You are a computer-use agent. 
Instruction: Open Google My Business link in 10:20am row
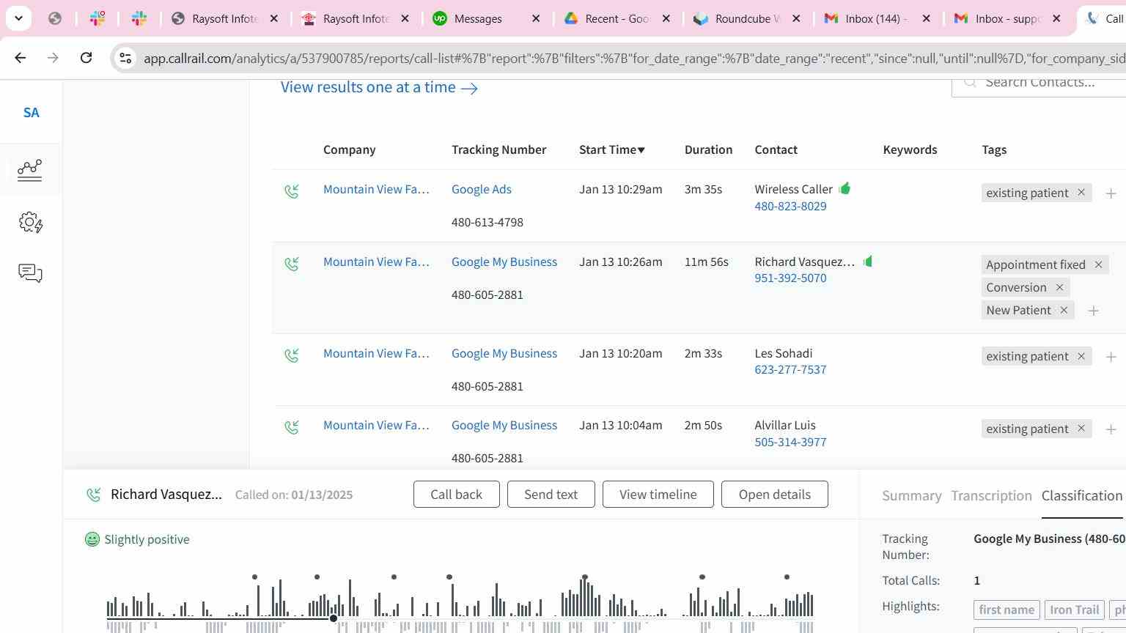point(504,353)
